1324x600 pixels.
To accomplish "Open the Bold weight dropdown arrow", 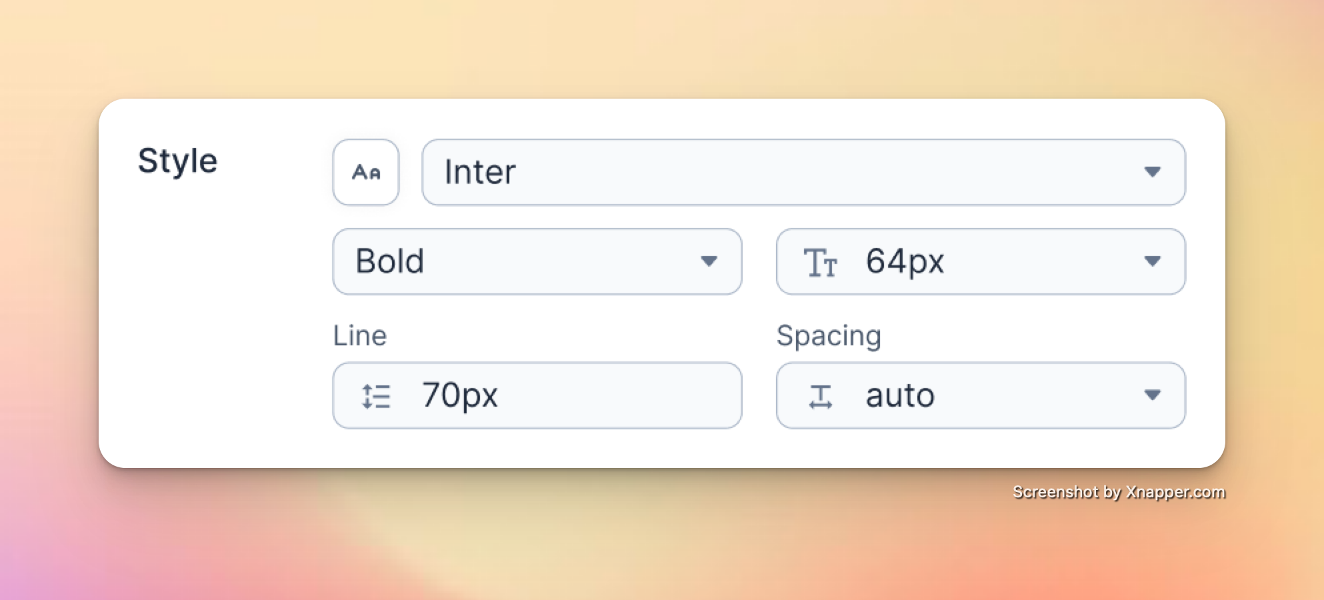I will point(709,261).
